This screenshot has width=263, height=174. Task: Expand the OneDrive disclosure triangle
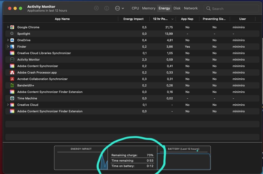pos(8,40)
